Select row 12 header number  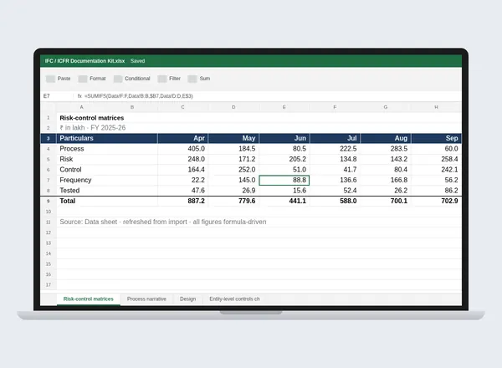tap(49, 233)
